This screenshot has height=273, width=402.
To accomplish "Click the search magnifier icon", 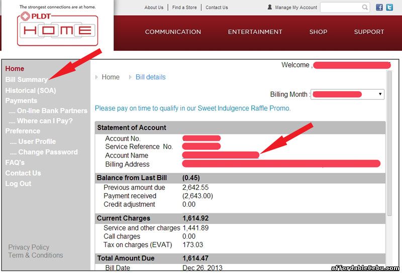I will coord(365,8).
